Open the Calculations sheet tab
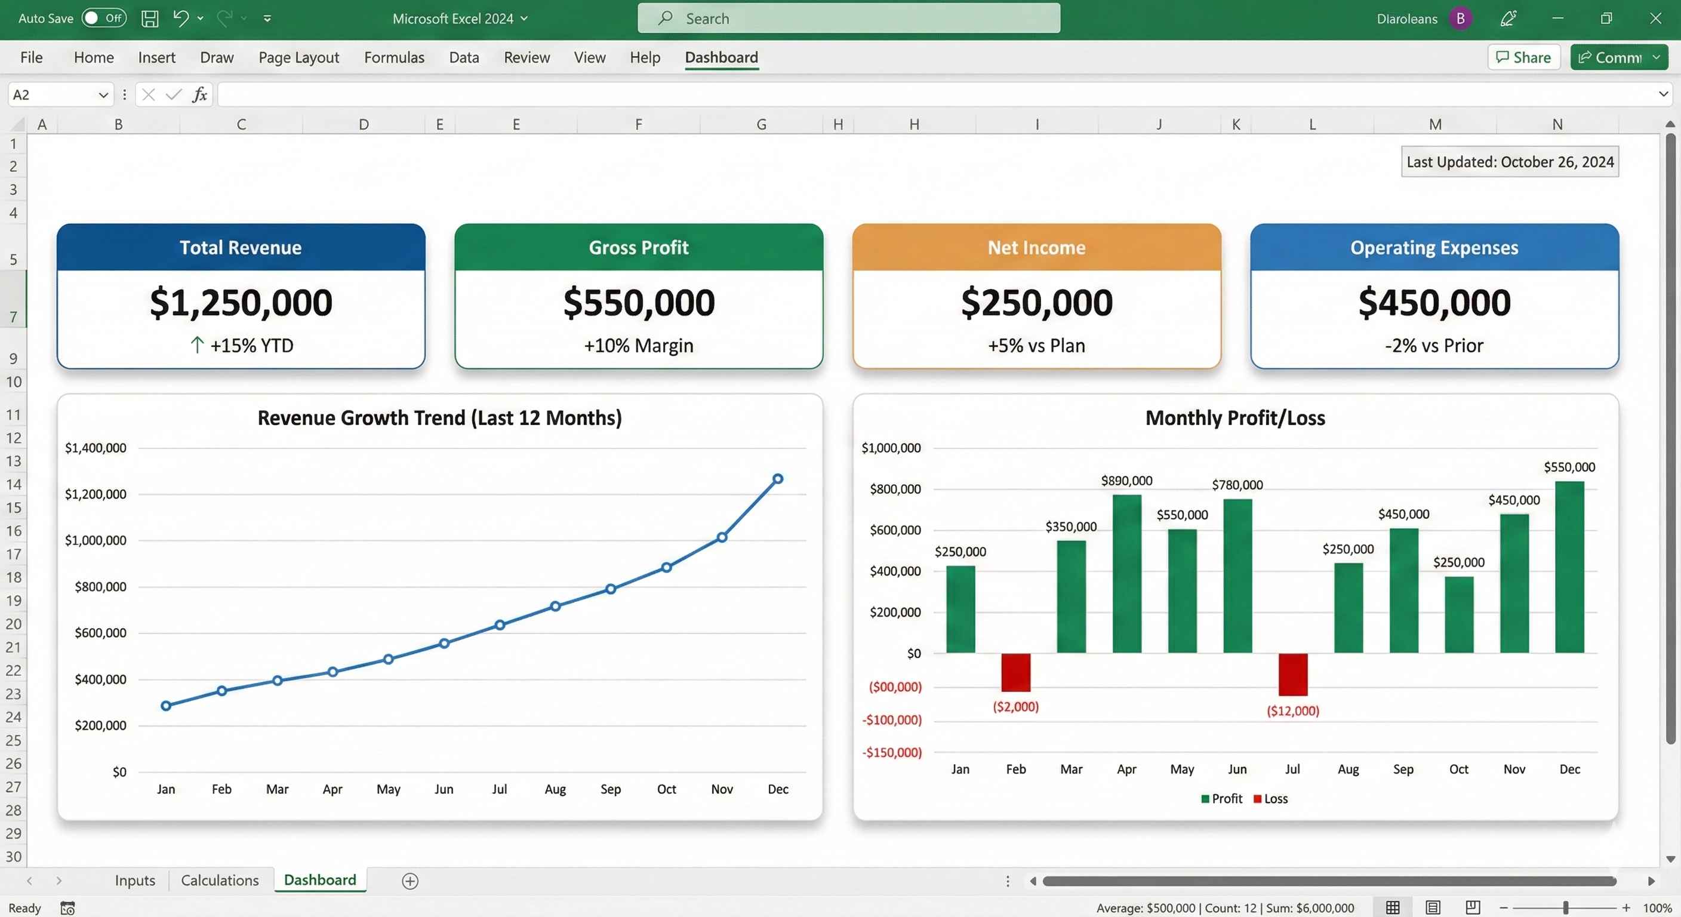The width and height of the screenshot is (1681, 917). pos(220,880)
